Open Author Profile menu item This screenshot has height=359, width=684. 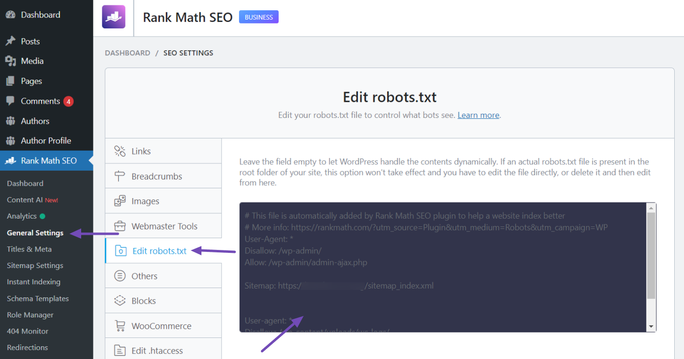[46, 141]
